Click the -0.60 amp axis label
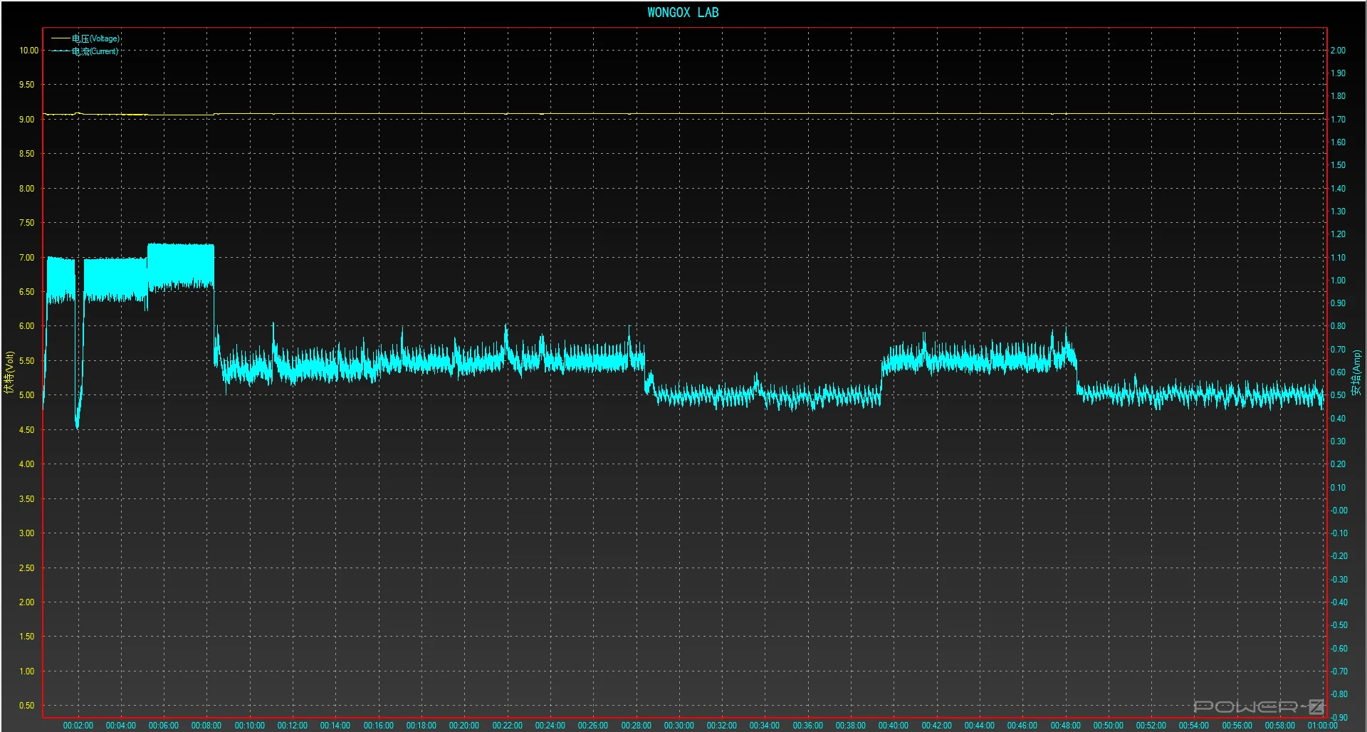1367x732 pixels. [x=1339, y=649]
